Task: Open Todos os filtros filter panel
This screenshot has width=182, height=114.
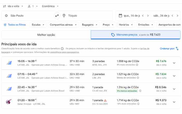Action: tap(15, 25)
